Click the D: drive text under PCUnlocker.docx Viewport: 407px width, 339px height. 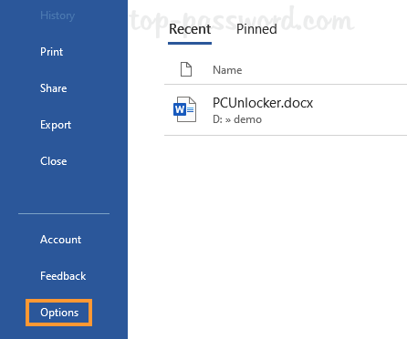click(x=218, y=119)
